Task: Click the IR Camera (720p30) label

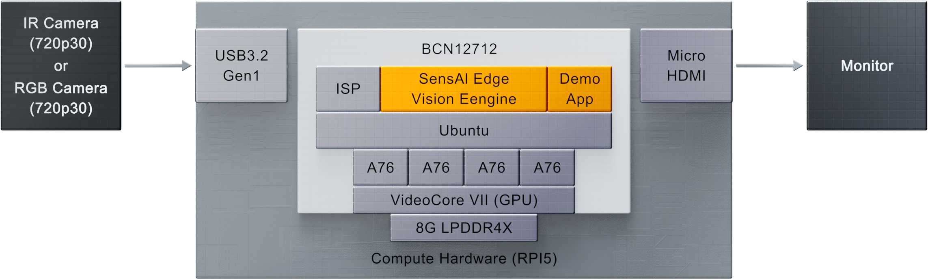Action: (61, 33)
